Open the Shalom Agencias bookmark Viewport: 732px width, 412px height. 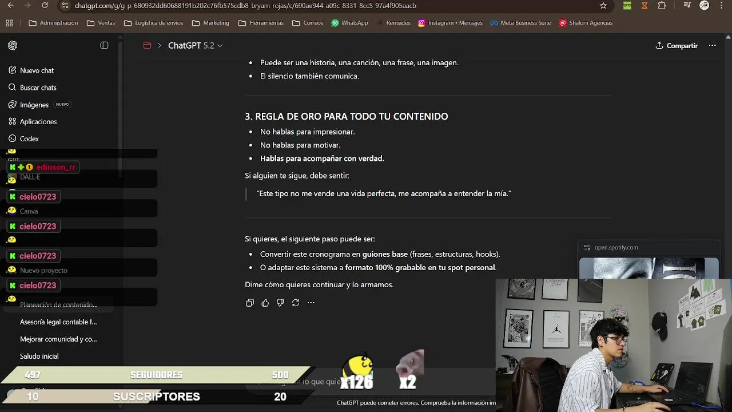(586, 23)
